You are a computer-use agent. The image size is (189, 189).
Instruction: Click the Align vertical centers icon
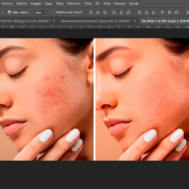[x=98, y=12]
